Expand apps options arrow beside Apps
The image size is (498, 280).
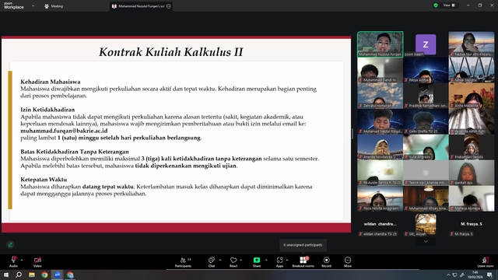coord(287,260)
